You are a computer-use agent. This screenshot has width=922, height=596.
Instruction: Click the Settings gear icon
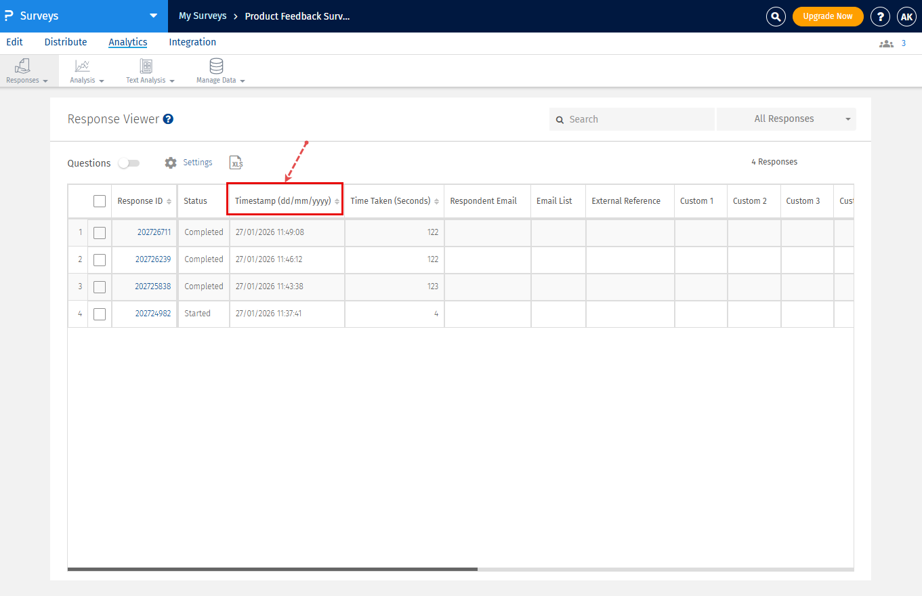click(x=171, y=163)
